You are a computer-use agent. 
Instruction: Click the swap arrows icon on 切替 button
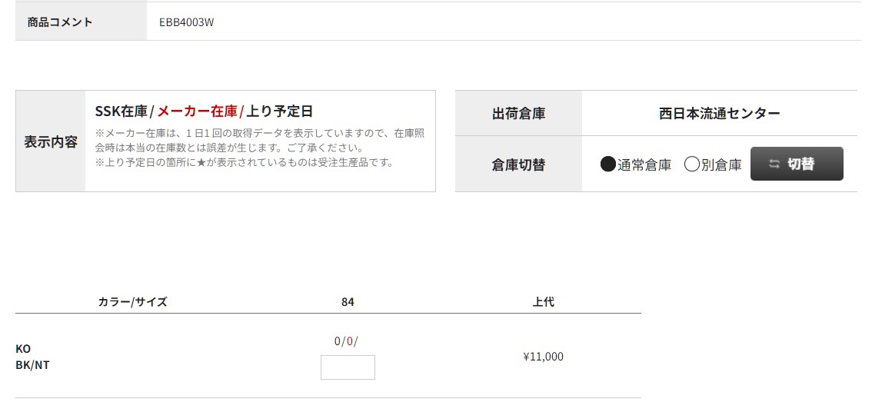[x=774, y=164]
